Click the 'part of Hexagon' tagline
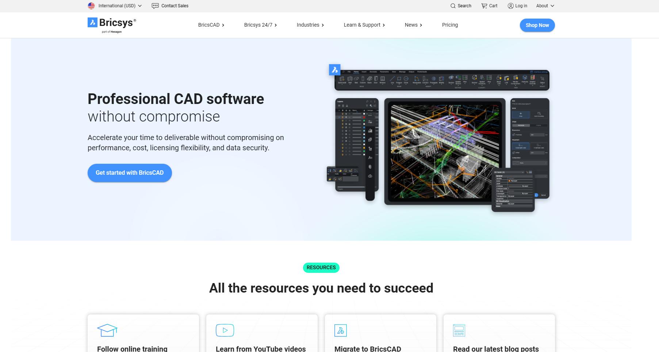659x352 pixels. tap(112, 32)
